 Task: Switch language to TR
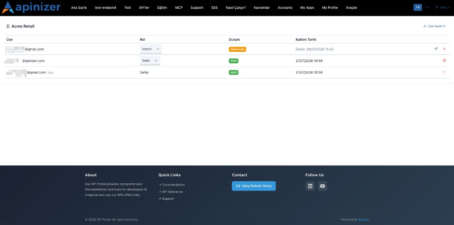[x=418, y=8]
